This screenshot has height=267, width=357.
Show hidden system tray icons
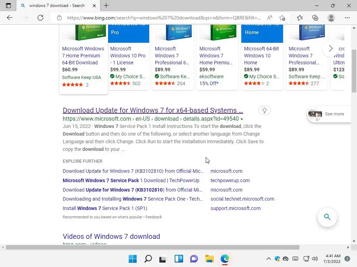(x=269, y=259)
